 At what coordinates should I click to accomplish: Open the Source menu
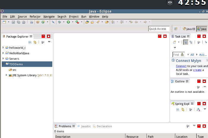click(22, 16)
